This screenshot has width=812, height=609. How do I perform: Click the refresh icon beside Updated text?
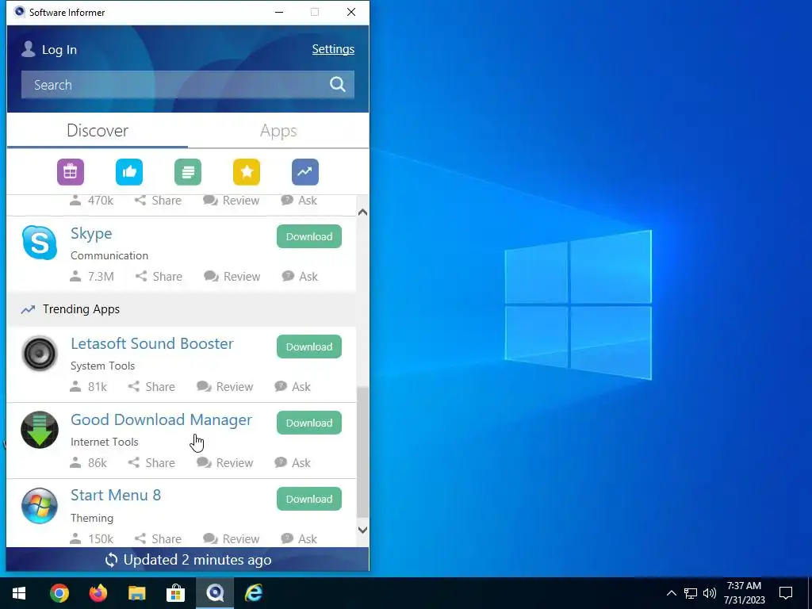click(111, 560)
